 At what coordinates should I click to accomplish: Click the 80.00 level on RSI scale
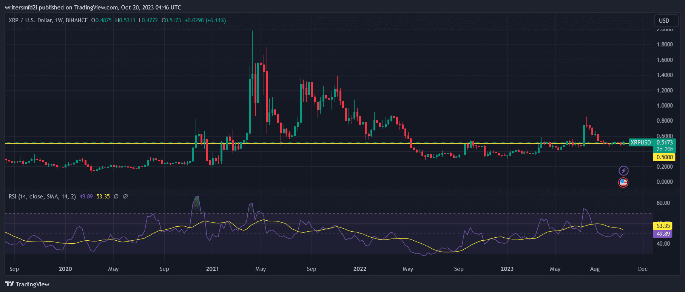coord(663,203)
